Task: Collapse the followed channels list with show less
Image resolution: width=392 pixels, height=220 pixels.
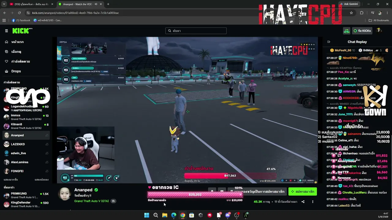Action: [41, 180]
